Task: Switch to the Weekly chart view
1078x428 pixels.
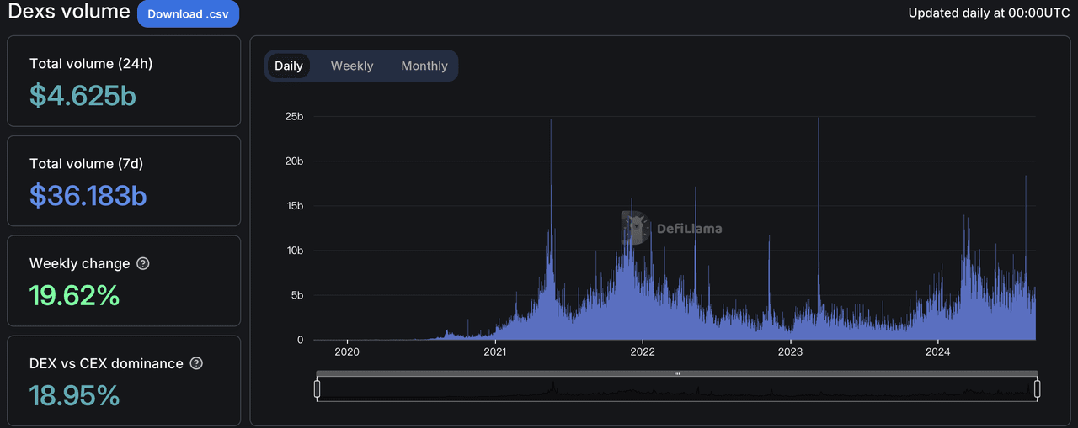Action: [351, 66]
